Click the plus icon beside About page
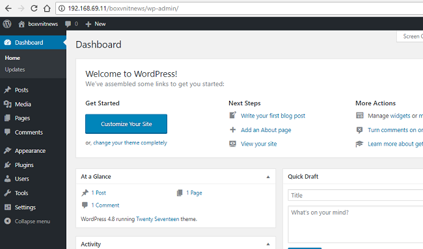Screen dimensions: 423x249 [232, 129]
